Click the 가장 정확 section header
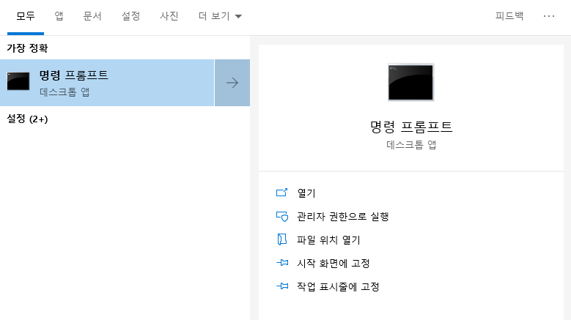Viewport: 571px width, 320px height. (x=27, y=48)
